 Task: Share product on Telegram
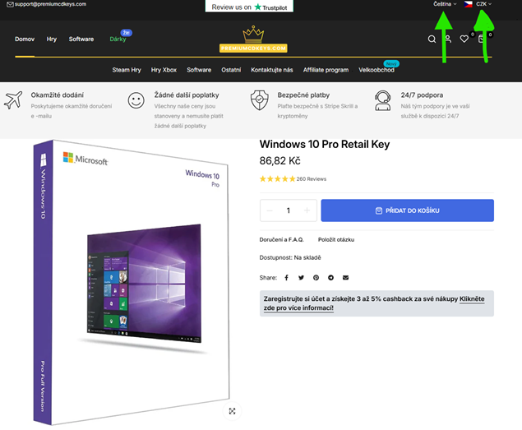tap(330, 277)
